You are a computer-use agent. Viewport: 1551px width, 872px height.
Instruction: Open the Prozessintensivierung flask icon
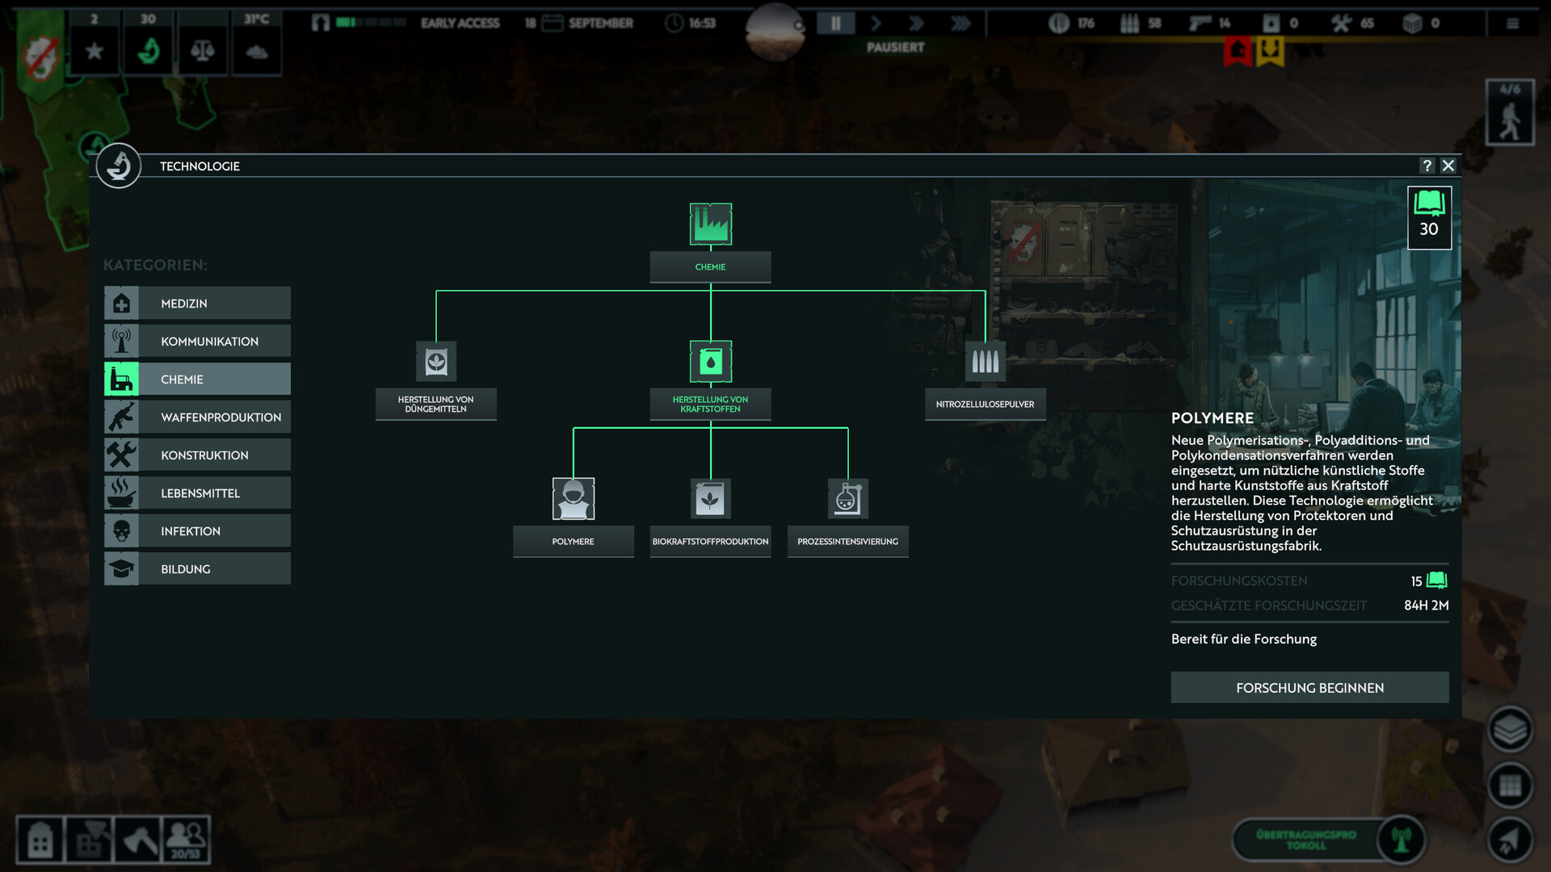coord(847,499)
